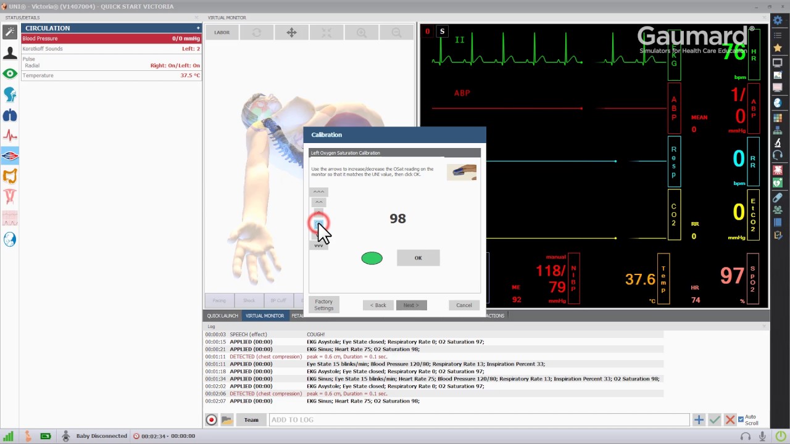Switch to the Virtual Monitor tab
Viewport: 790px width, 444px height.
click(x=265, y=316)
